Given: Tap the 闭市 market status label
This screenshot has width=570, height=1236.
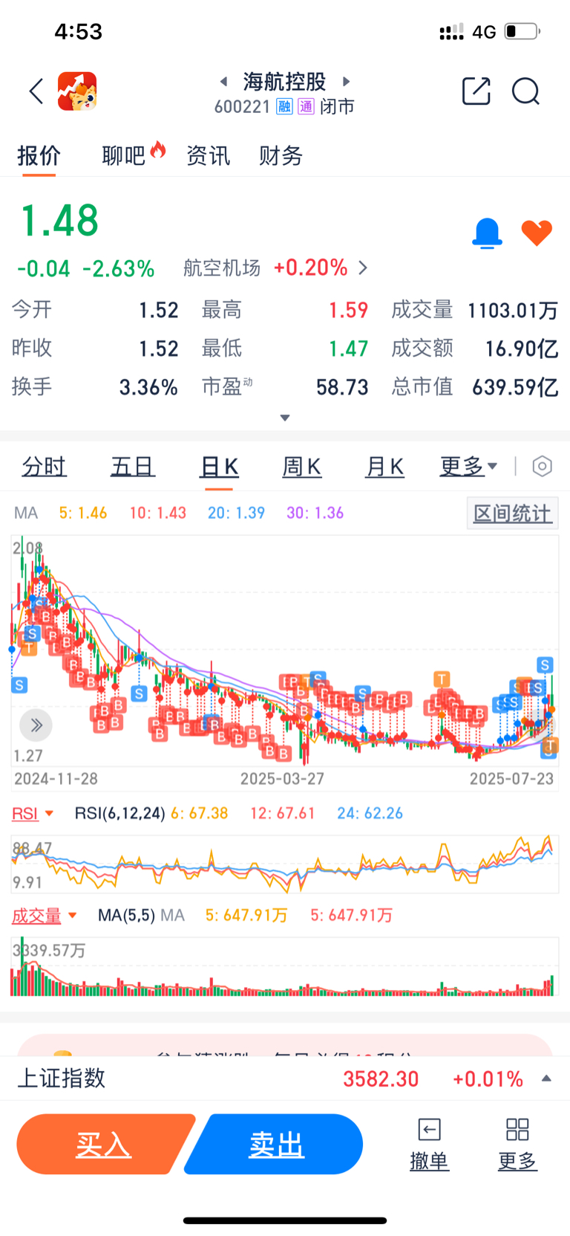Looking at the screenshot, I should point(337,107).
